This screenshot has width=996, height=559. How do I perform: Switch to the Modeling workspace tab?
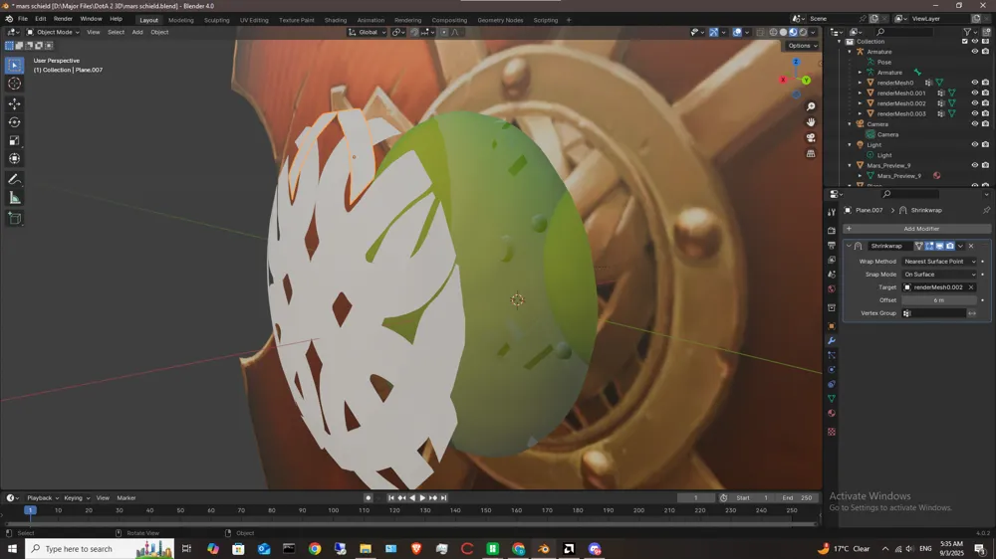[180, 20]
